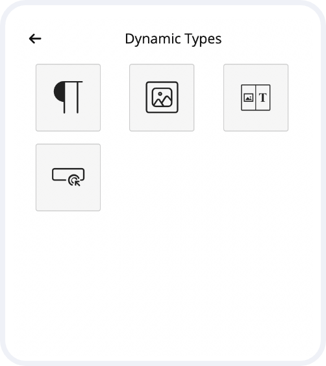326x366 pixels.
Task: Open the two-column image text tile
Action: [256, 97]
